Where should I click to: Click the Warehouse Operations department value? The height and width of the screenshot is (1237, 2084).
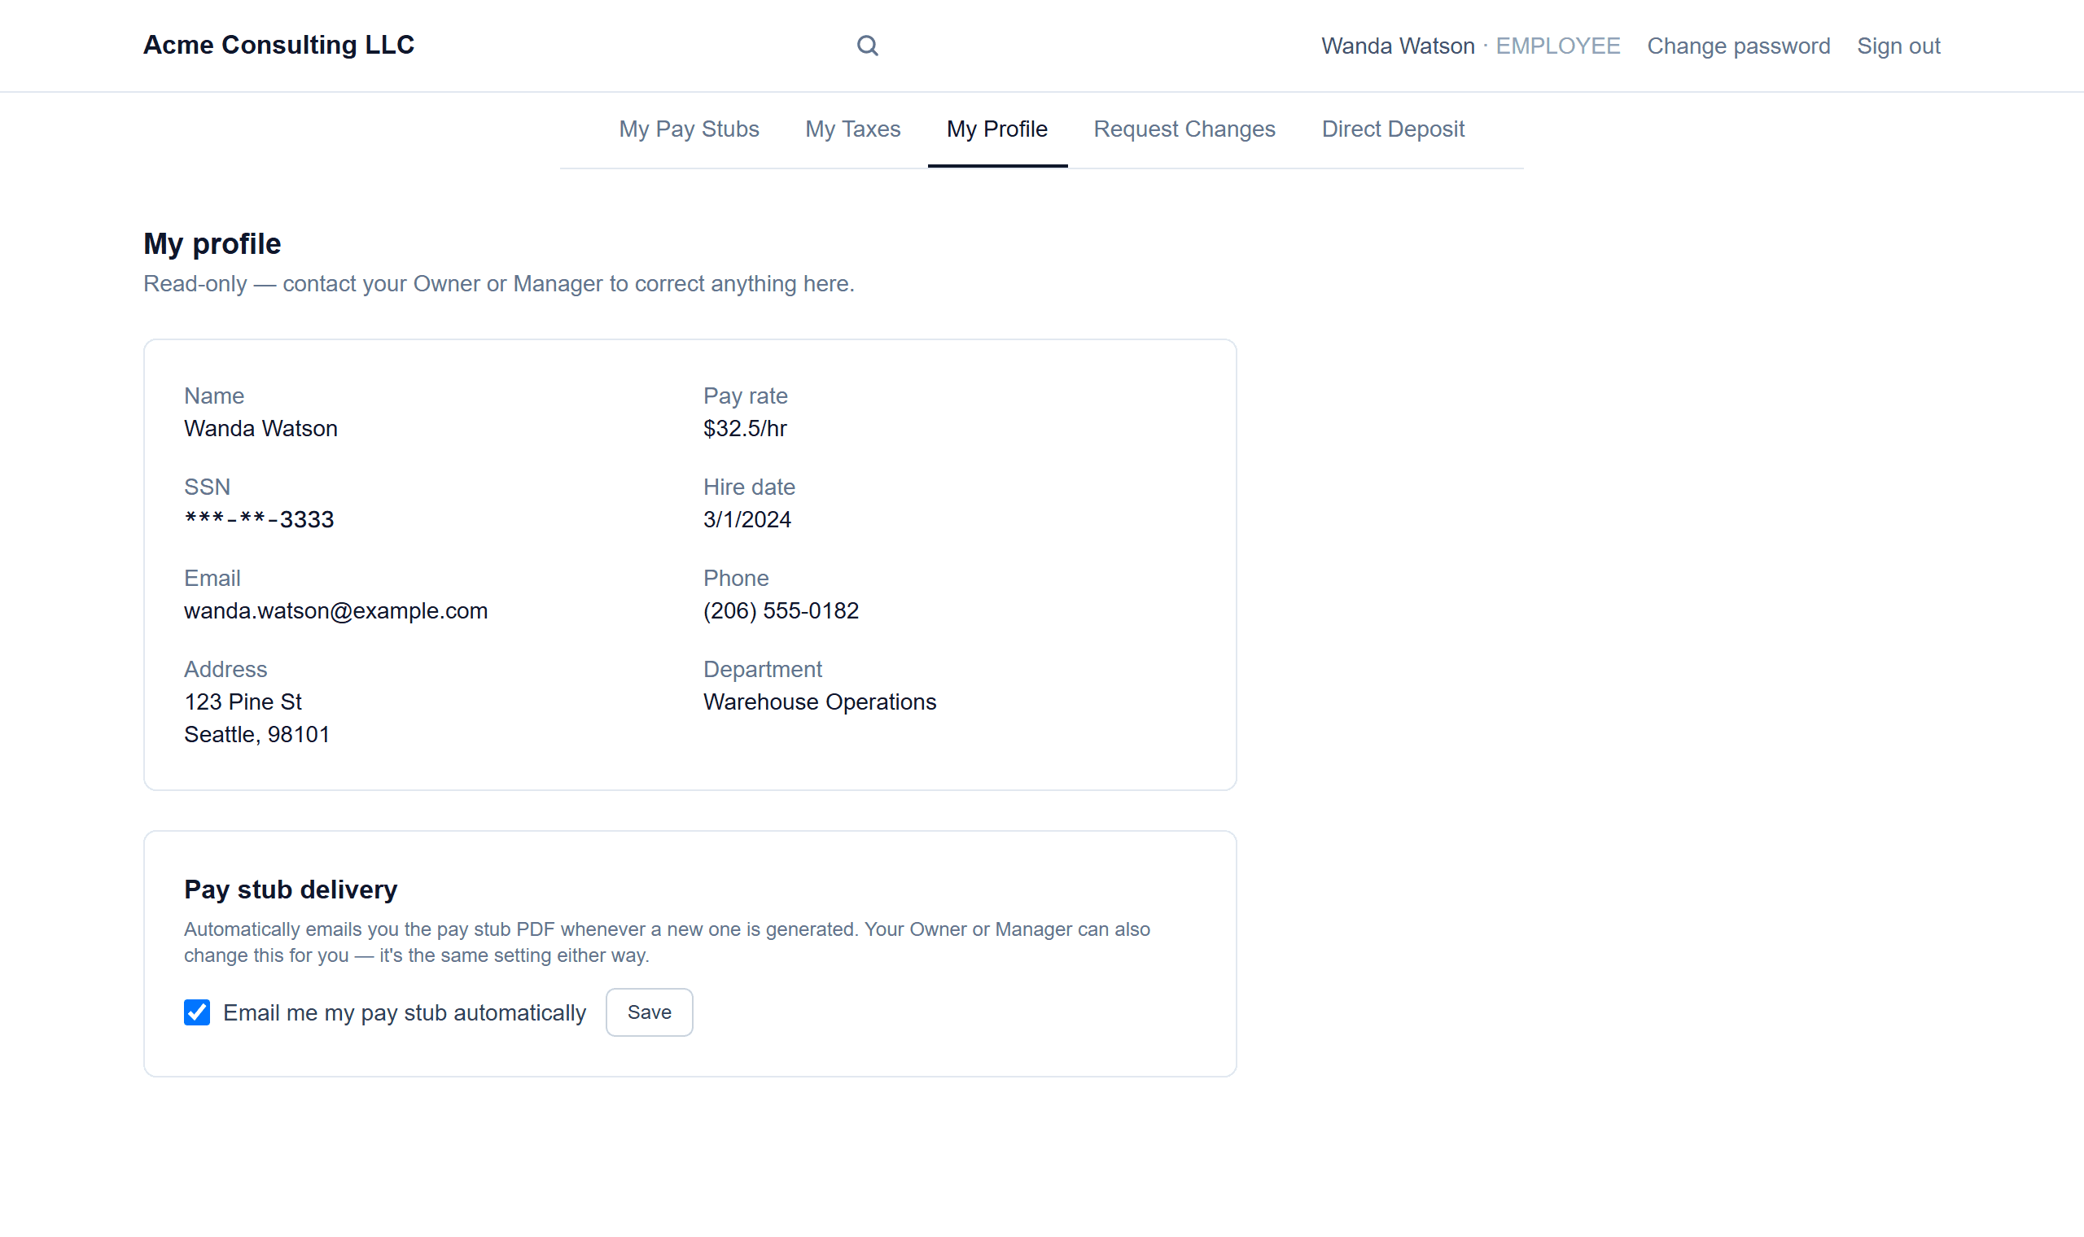point(820,702)
